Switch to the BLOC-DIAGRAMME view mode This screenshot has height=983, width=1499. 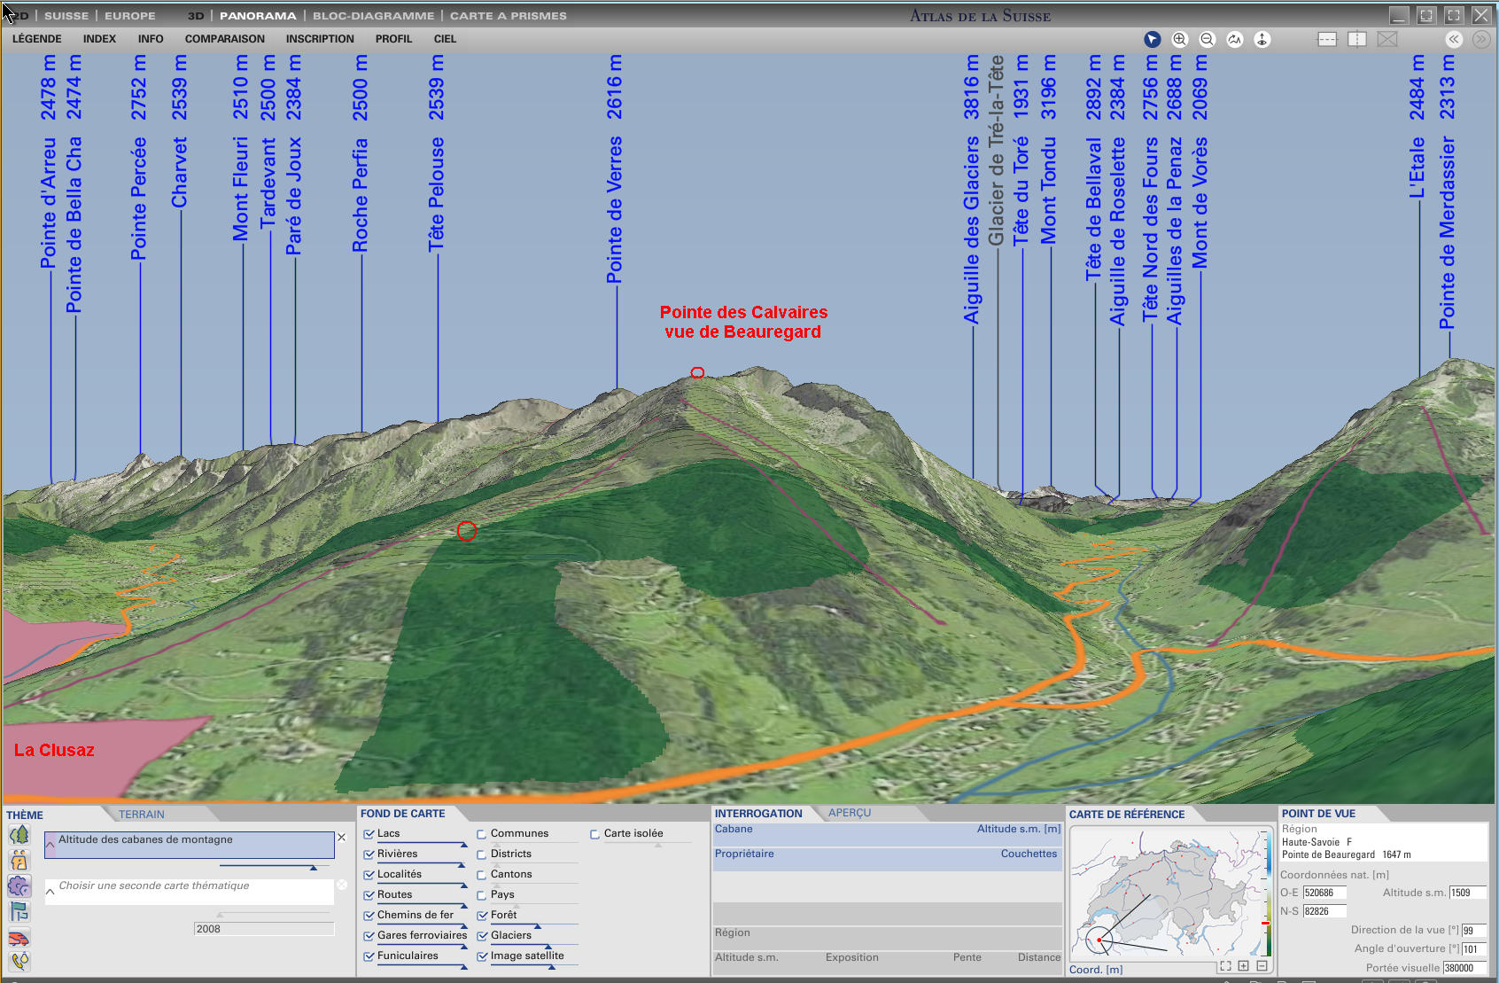pyautogui.click(x=373, y=16)
